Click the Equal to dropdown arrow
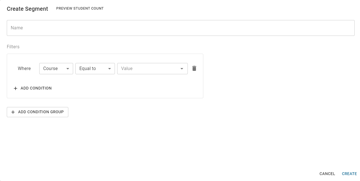Screen dimensions: 360x181 tap(110, 69)
